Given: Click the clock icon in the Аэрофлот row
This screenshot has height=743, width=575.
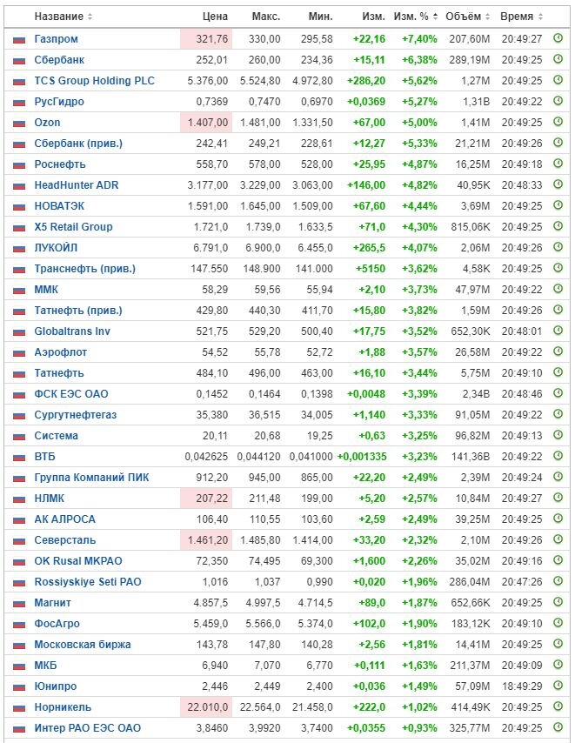Looking at the screenshot, I should (x=558, y=351).
